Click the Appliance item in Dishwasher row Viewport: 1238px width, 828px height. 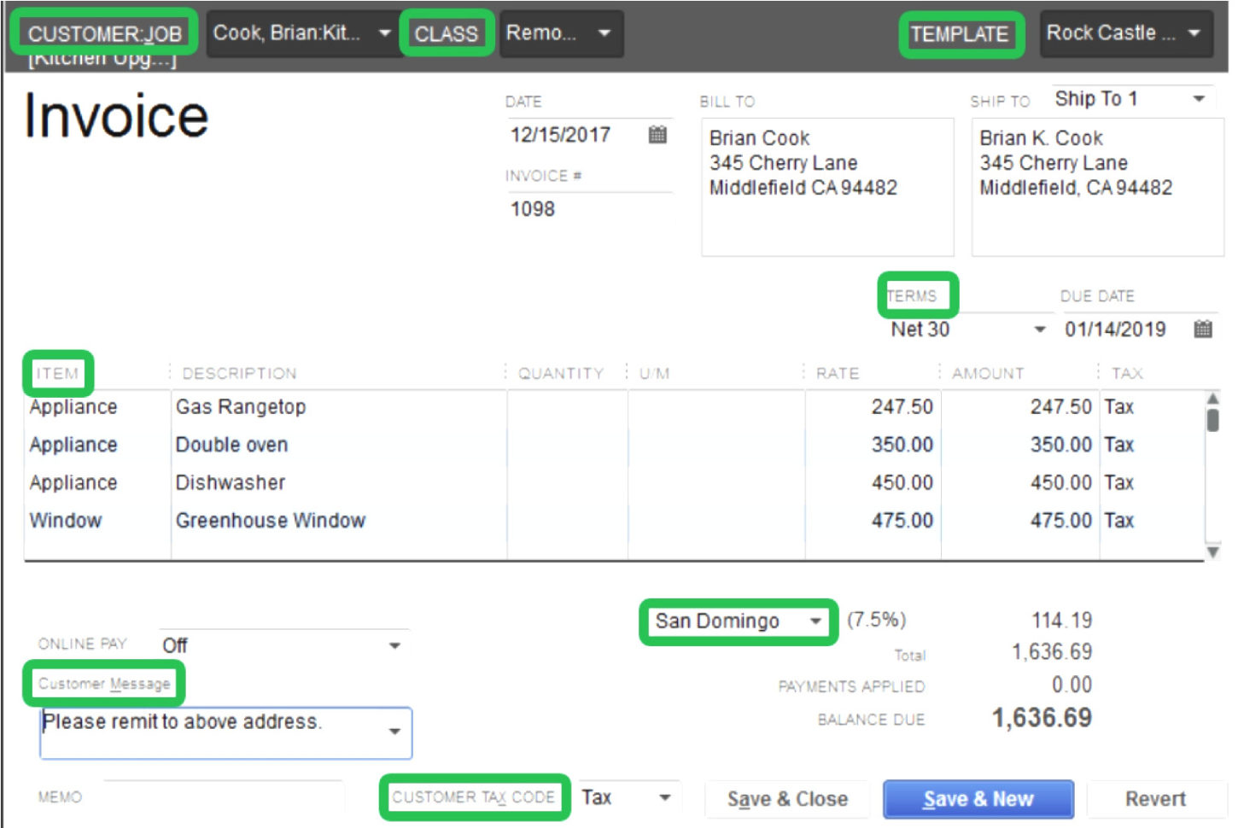pyautogui.click(x=97, y=482)
